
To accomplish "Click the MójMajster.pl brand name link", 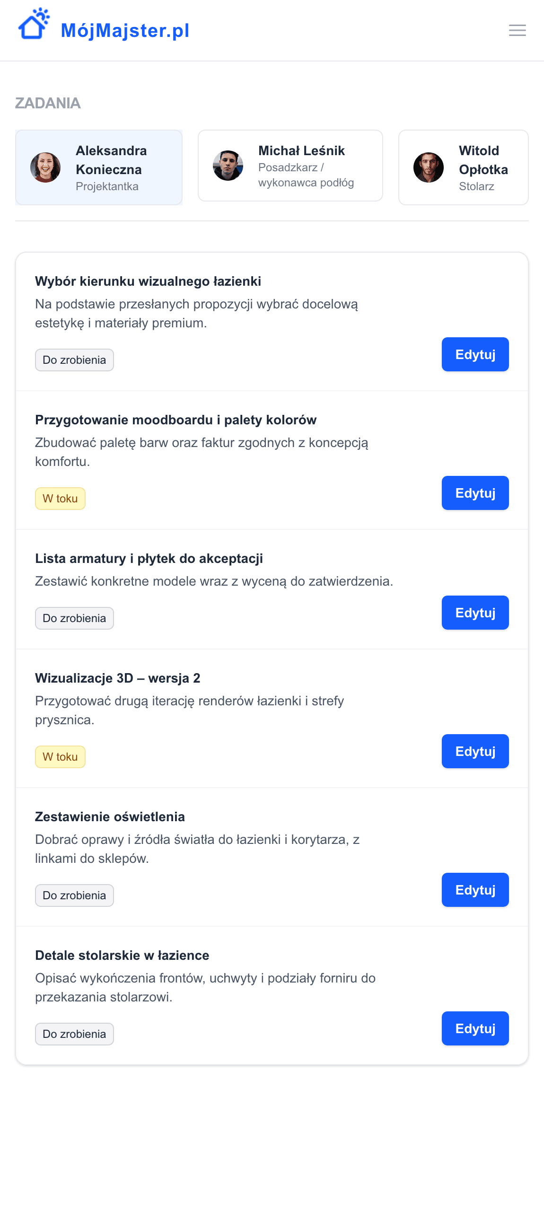I will click(x=125, y=31).
